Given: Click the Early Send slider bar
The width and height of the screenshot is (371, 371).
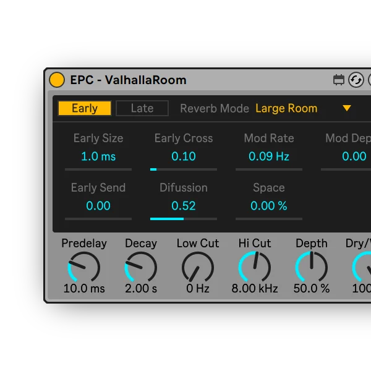Looking at the screenshot, I should coord(98,219).
